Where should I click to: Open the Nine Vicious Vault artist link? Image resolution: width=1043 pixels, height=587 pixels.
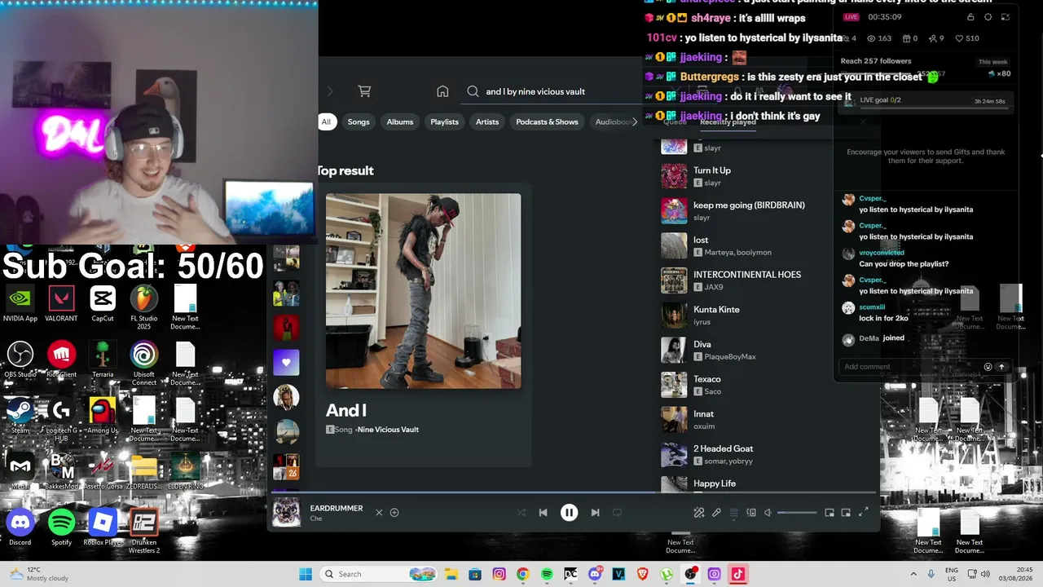tap(389, 430)
